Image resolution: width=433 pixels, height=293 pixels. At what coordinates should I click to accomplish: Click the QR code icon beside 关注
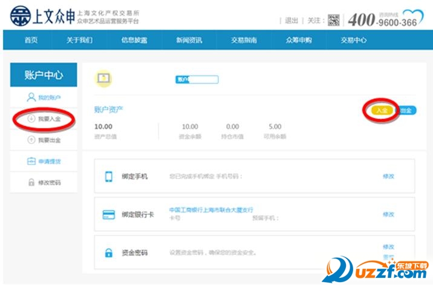pyautogui.click(x=333, y=20)
